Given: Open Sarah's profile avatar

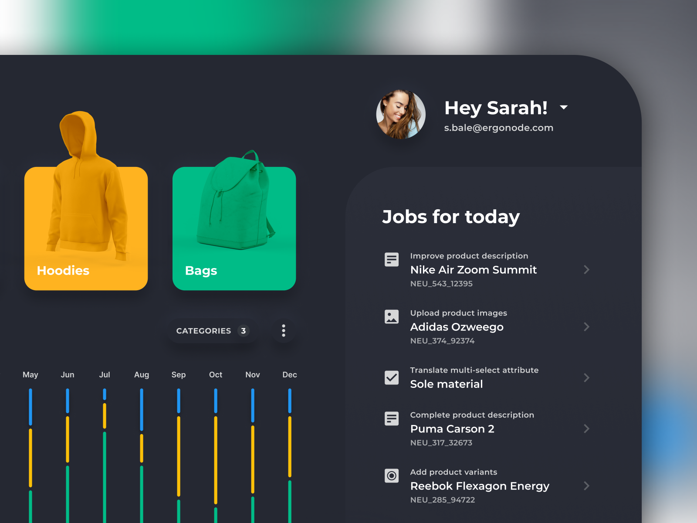Looking at the screenshot, I should pyautogui.click(x=401, y=115).
